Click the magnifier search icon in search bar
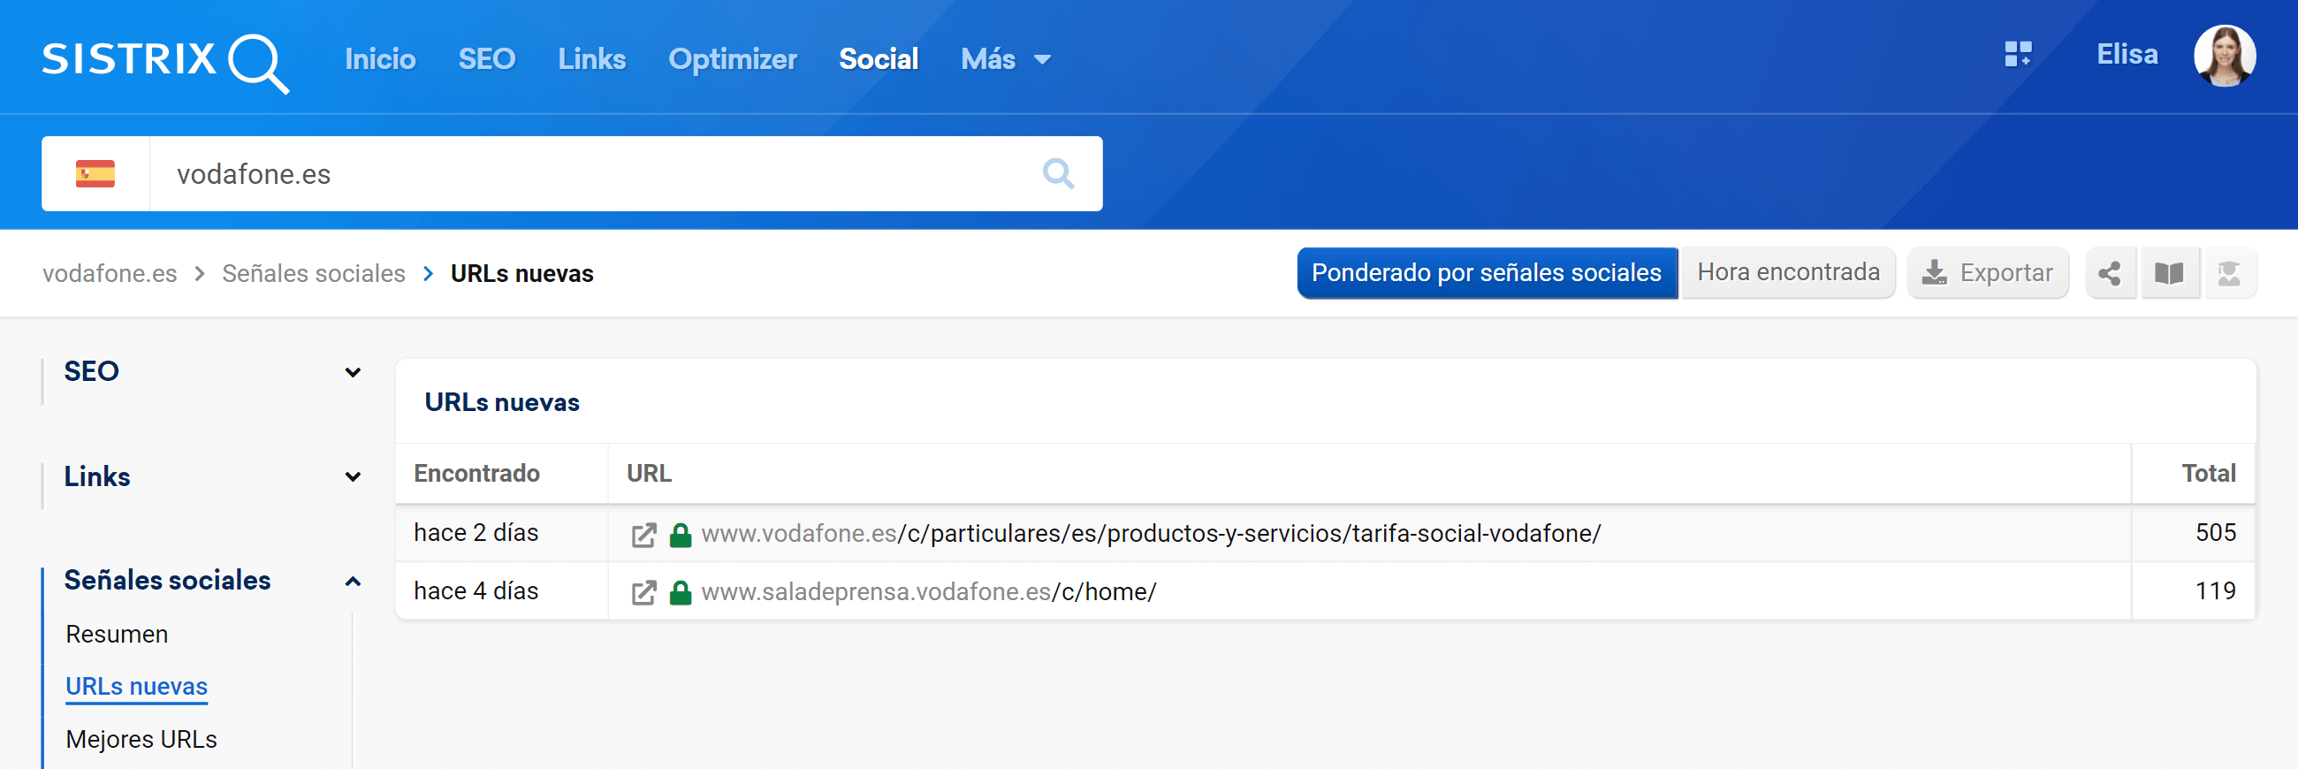Viewport: 2298px width, 769px height. click(1057, 174)
